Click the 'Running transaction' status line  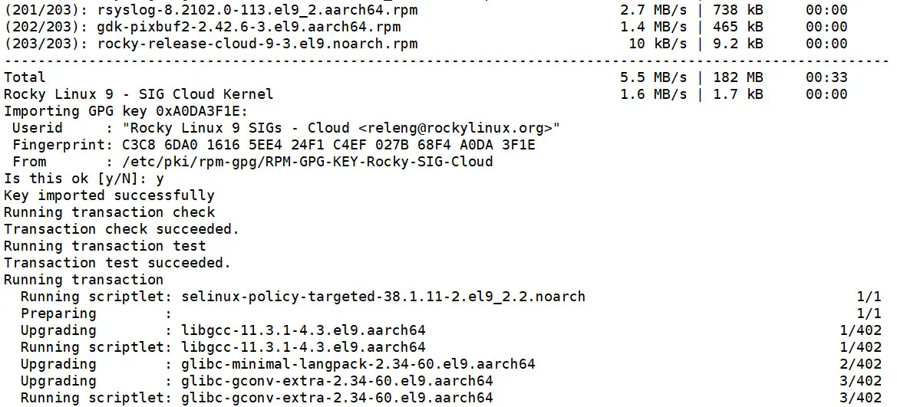tap(84, 280)
